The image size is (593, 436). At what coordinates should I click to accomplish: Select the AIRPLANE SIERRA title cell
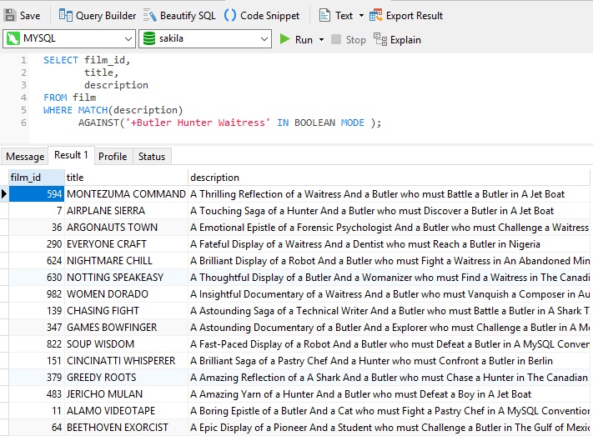(126, 211)
